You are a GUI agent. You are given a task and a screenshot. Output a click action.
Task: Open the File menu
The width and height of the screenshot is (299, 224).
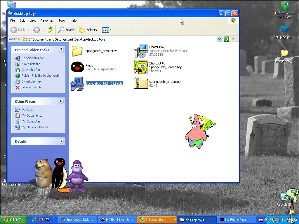coord(13,20)
